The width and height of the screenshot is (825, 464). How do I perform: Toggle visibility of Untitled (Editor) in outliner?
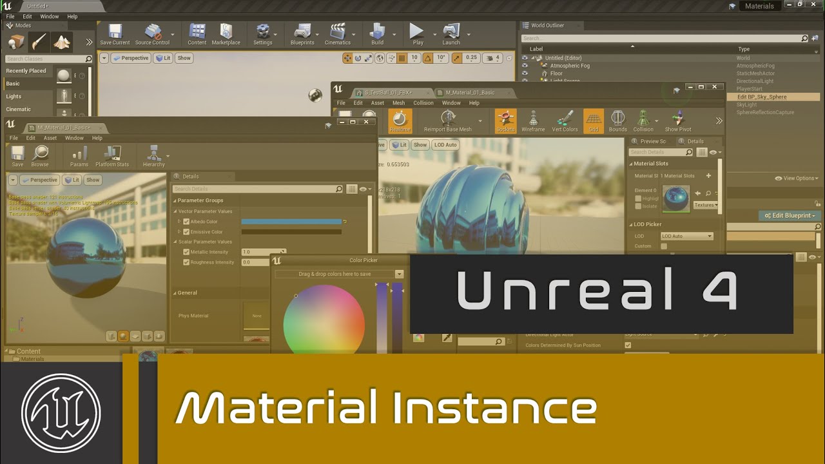click(x=525, y=58)
